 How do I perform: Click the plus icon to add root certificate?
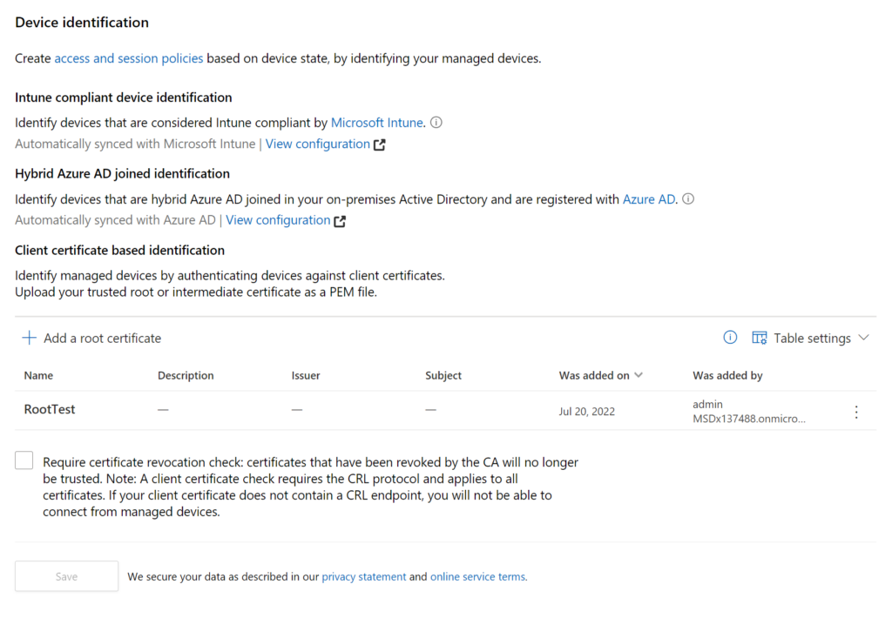click(29, 338)
